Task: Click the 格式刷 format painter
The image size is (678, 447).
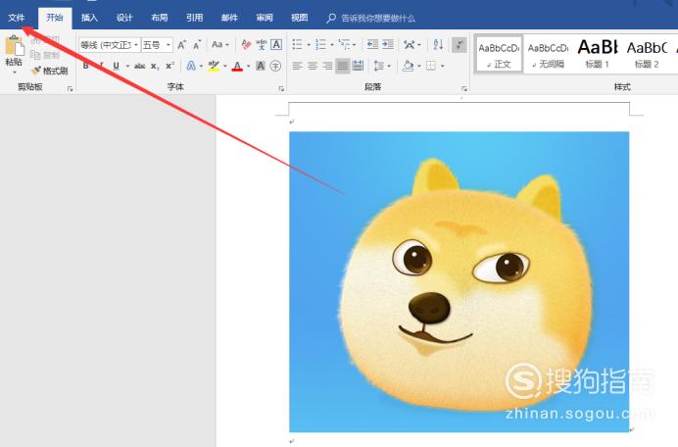Action: 49,71
